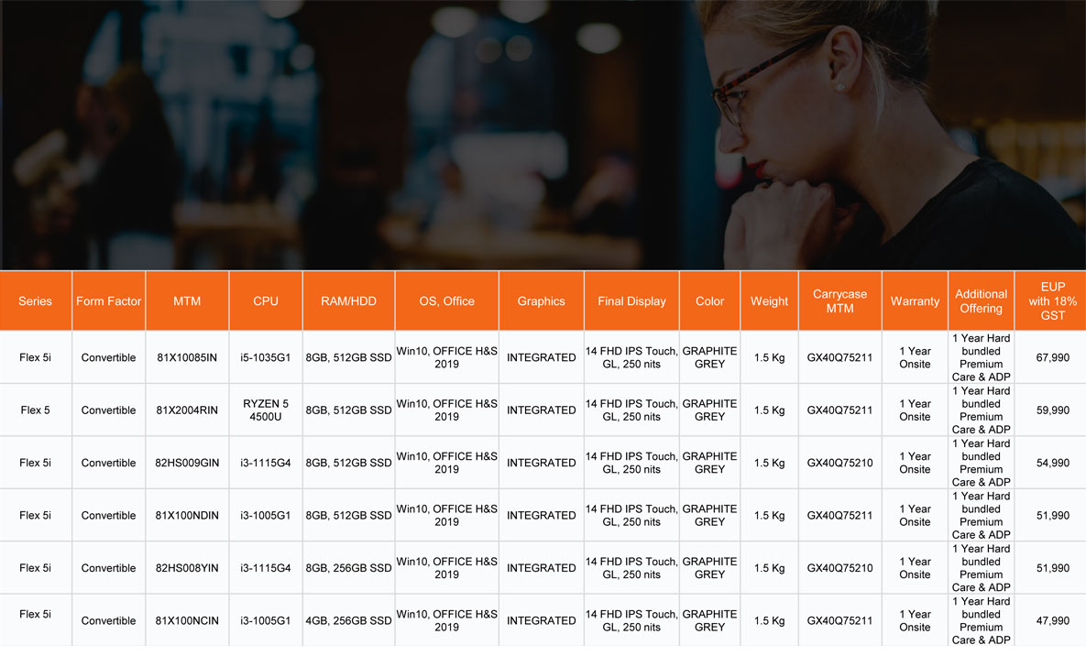The width and height of the screenshot is (1086, 667).
Task: Click the Form Factor column header
Action: pos(109,301)
